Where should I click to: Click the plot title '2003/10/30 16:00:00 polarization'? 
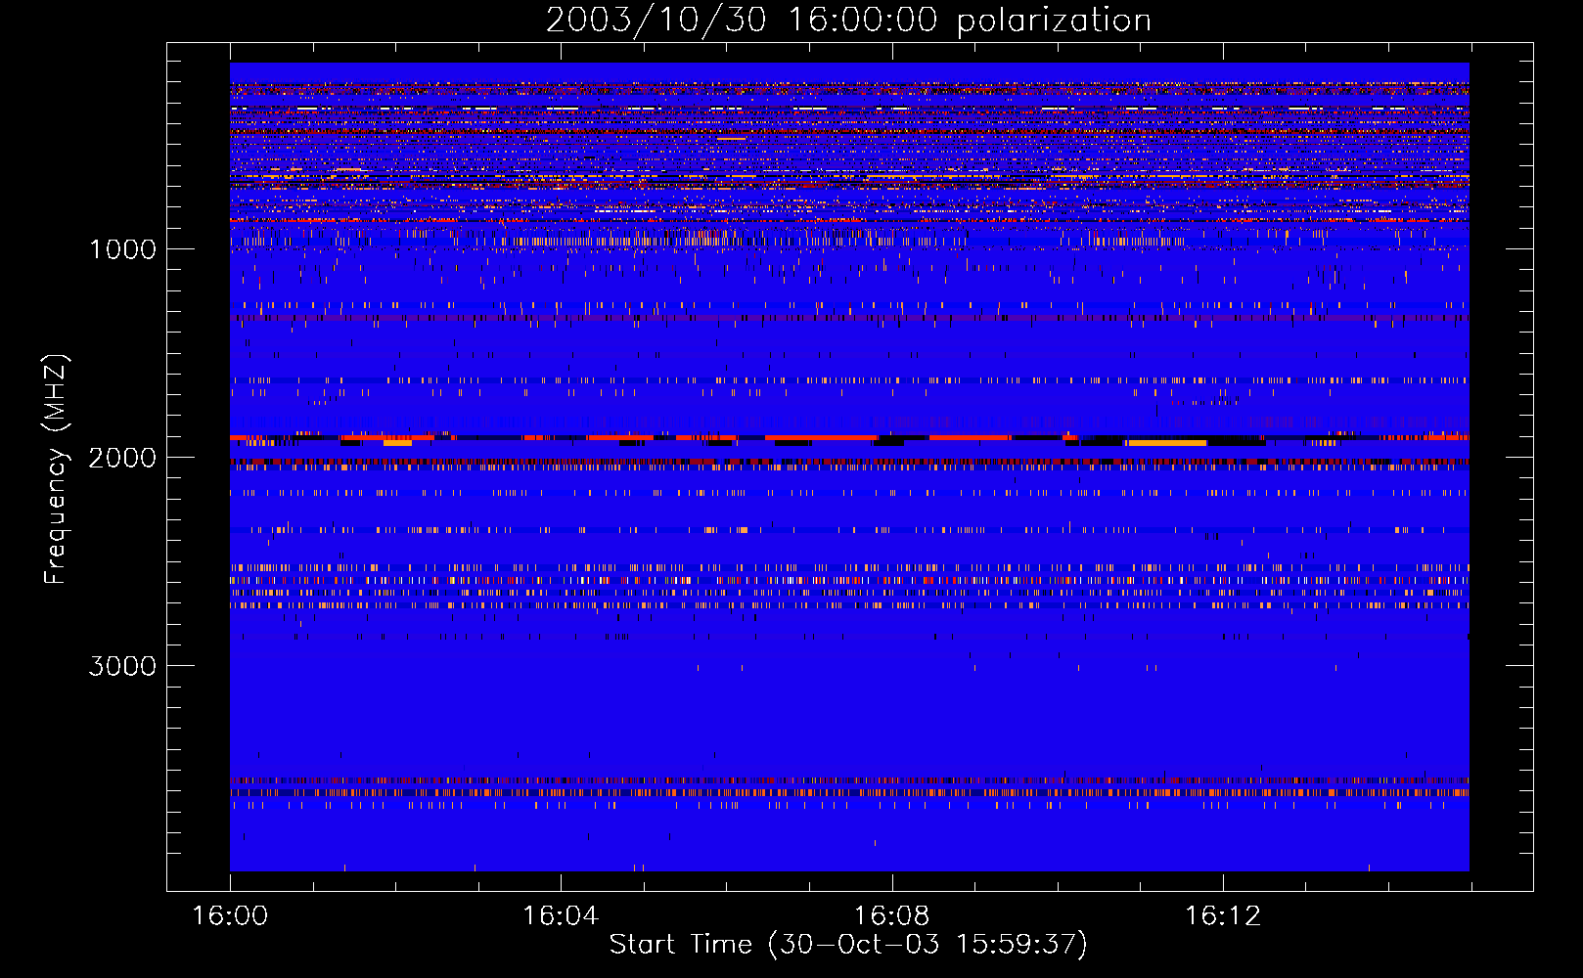point(848,21)
